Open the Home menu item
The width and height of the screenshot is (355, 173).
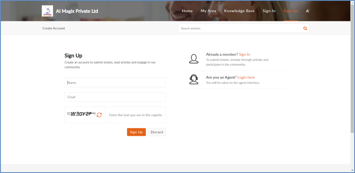187,11
